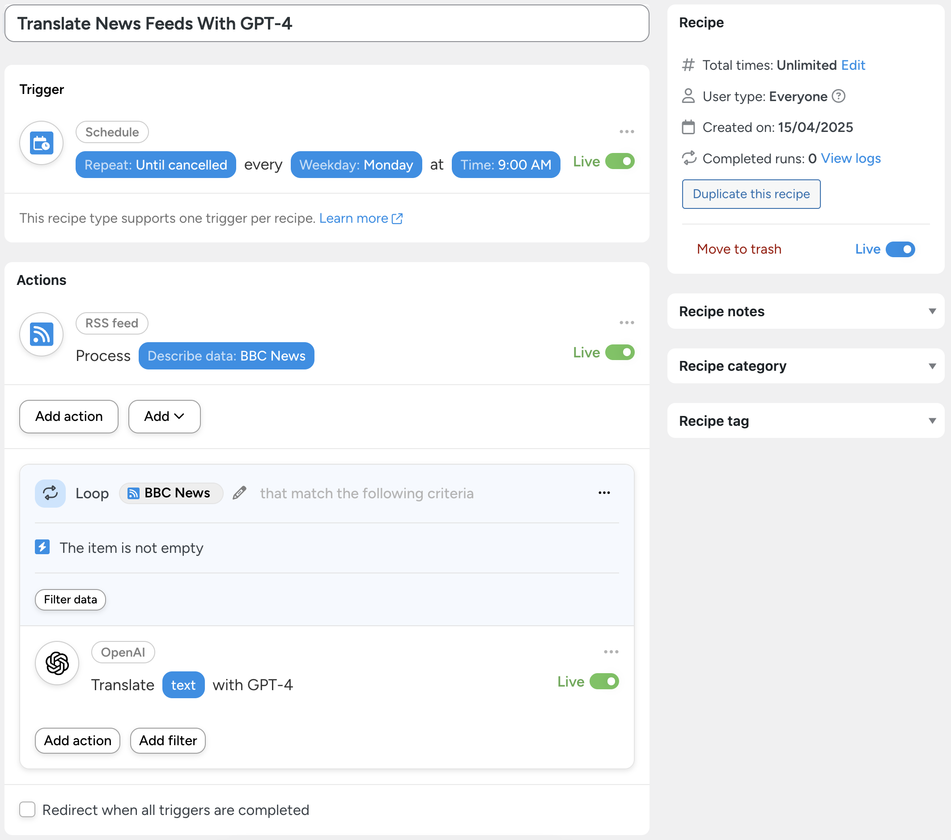
Task: Click the RSS feed action icon
Action: 42,334
